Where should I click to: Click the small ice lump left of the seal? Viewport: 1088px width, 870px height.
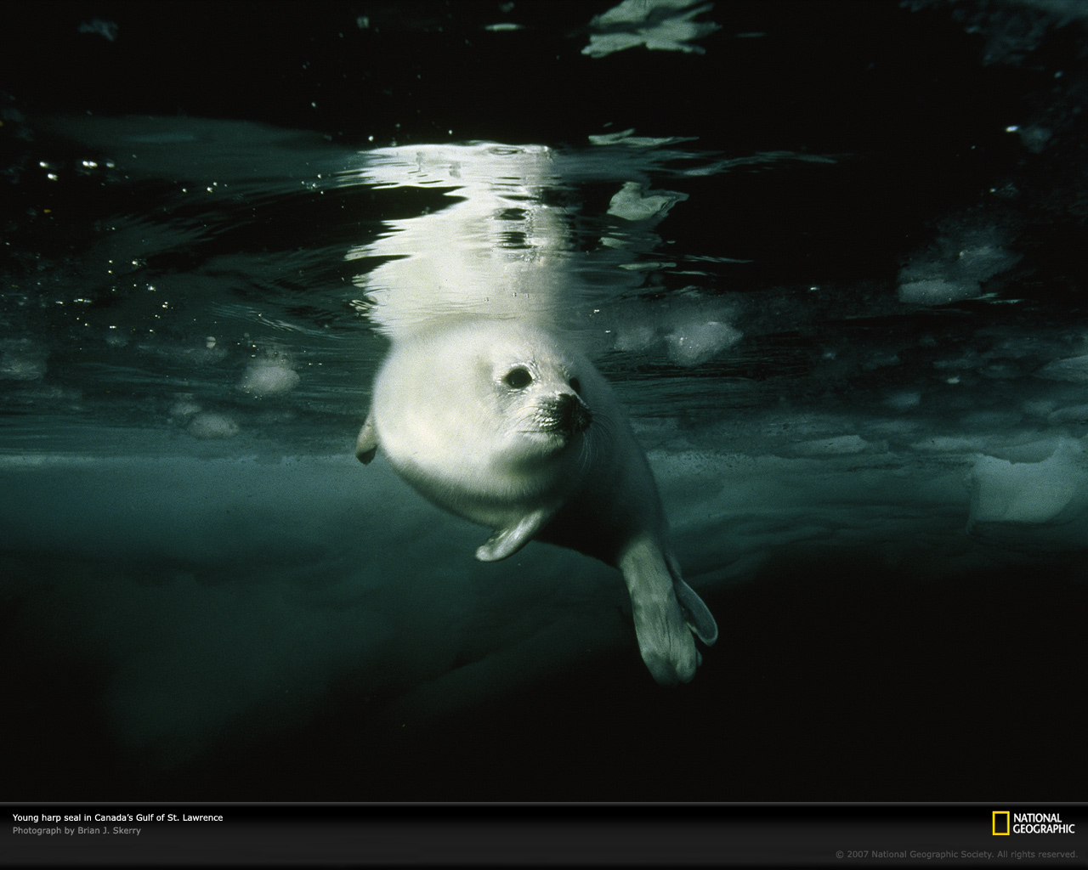tap(270, 374)
